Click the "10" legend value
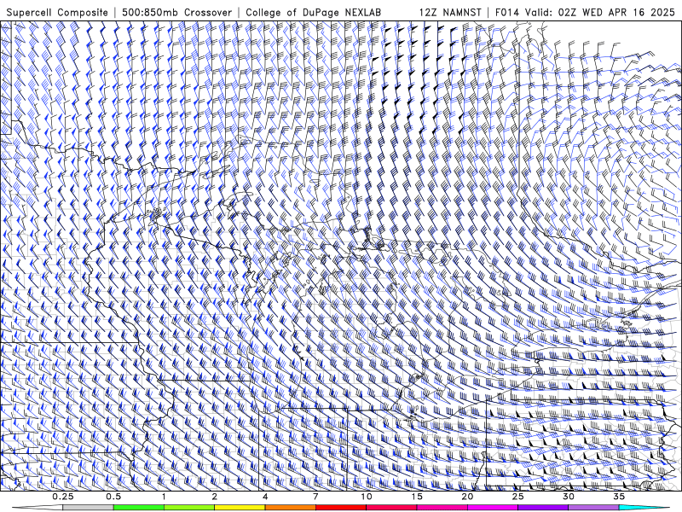 (367, 497)
